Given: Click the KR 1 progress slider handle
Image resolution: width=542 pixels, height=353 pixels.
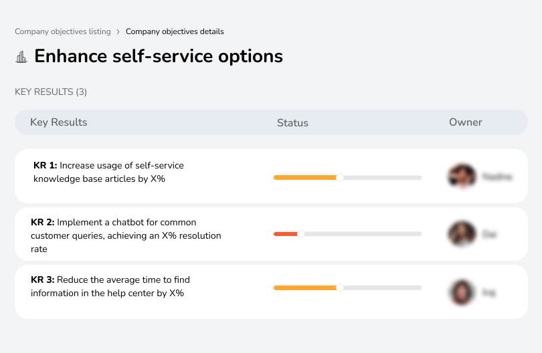Looking at the screenshot, I should [x=339, y=177].
